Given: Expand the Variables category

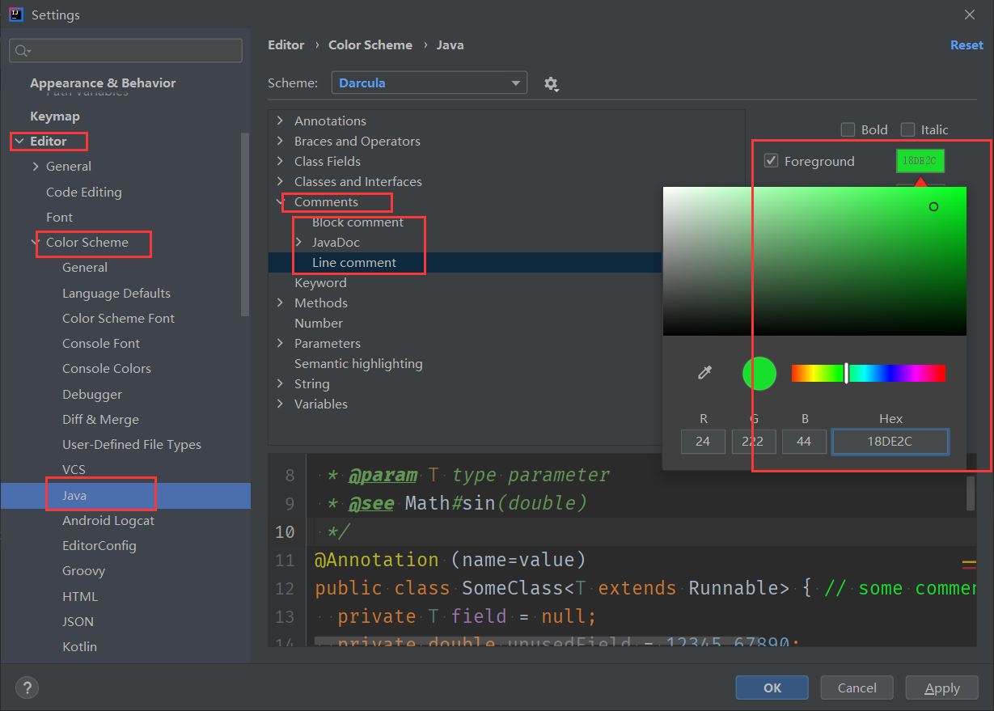Looking at the screenshot, I should click(280, 404).
